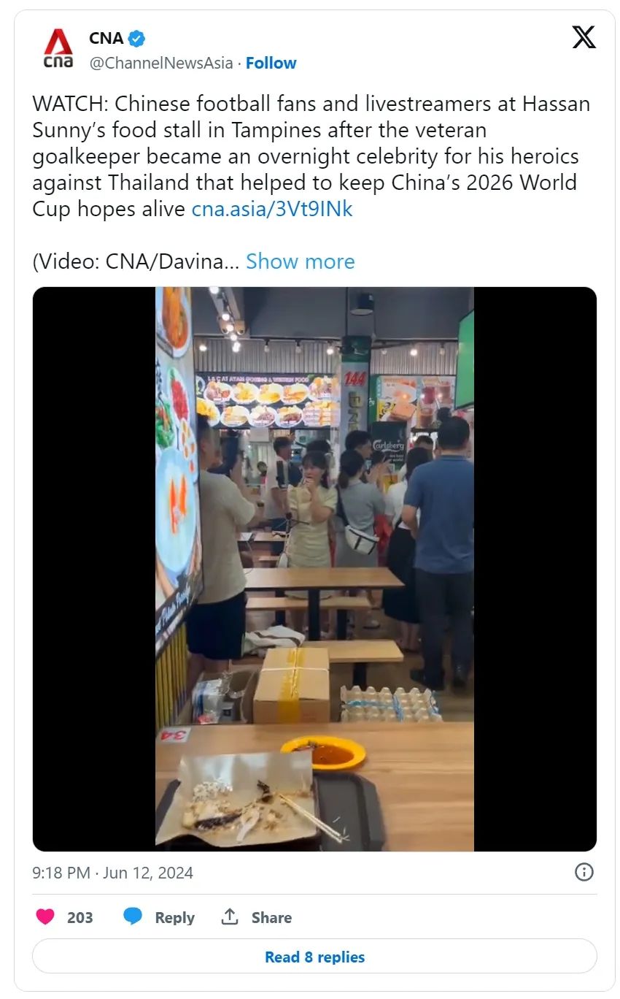The height and width of the screenshot is (999, 620).
Task: Open the tweet info circle icon
Action: (584, 872)
